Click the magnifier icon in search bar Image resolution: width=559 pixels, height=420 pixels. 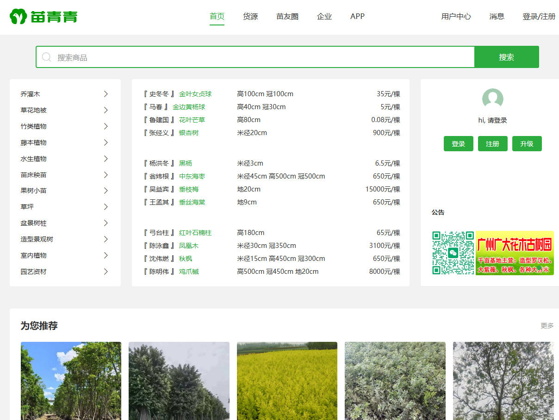[x=47, y=57]
